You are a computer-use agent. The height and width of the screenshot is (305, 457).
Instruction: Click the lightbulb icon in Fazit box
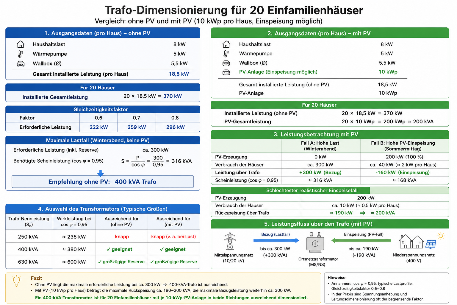[16, 281]
